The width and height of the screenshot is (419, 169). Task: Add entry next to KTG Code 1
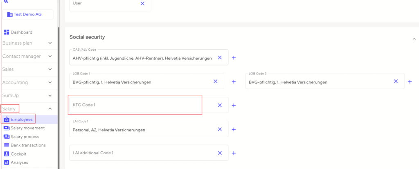pos(234,105)
